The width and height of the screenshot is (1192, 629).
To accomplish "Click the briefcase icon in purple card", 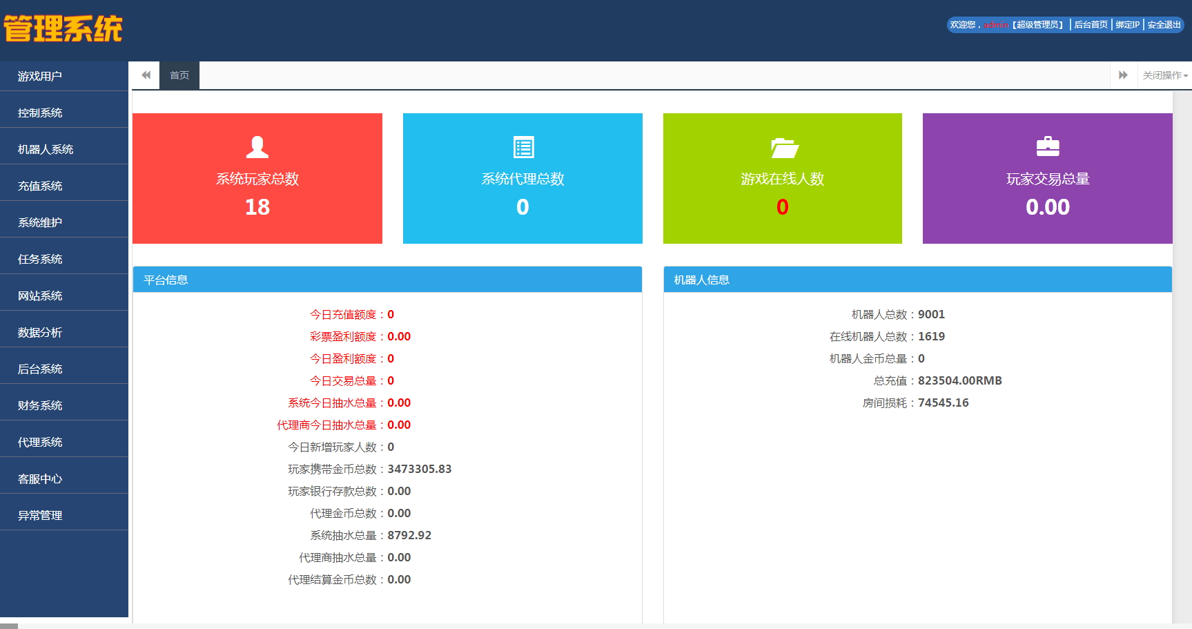I will [1047, 146].
